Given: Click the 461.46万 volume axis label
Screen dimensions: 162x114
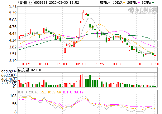Looking at the screenshot, I should pyautogui.click(x=9, y=79).
